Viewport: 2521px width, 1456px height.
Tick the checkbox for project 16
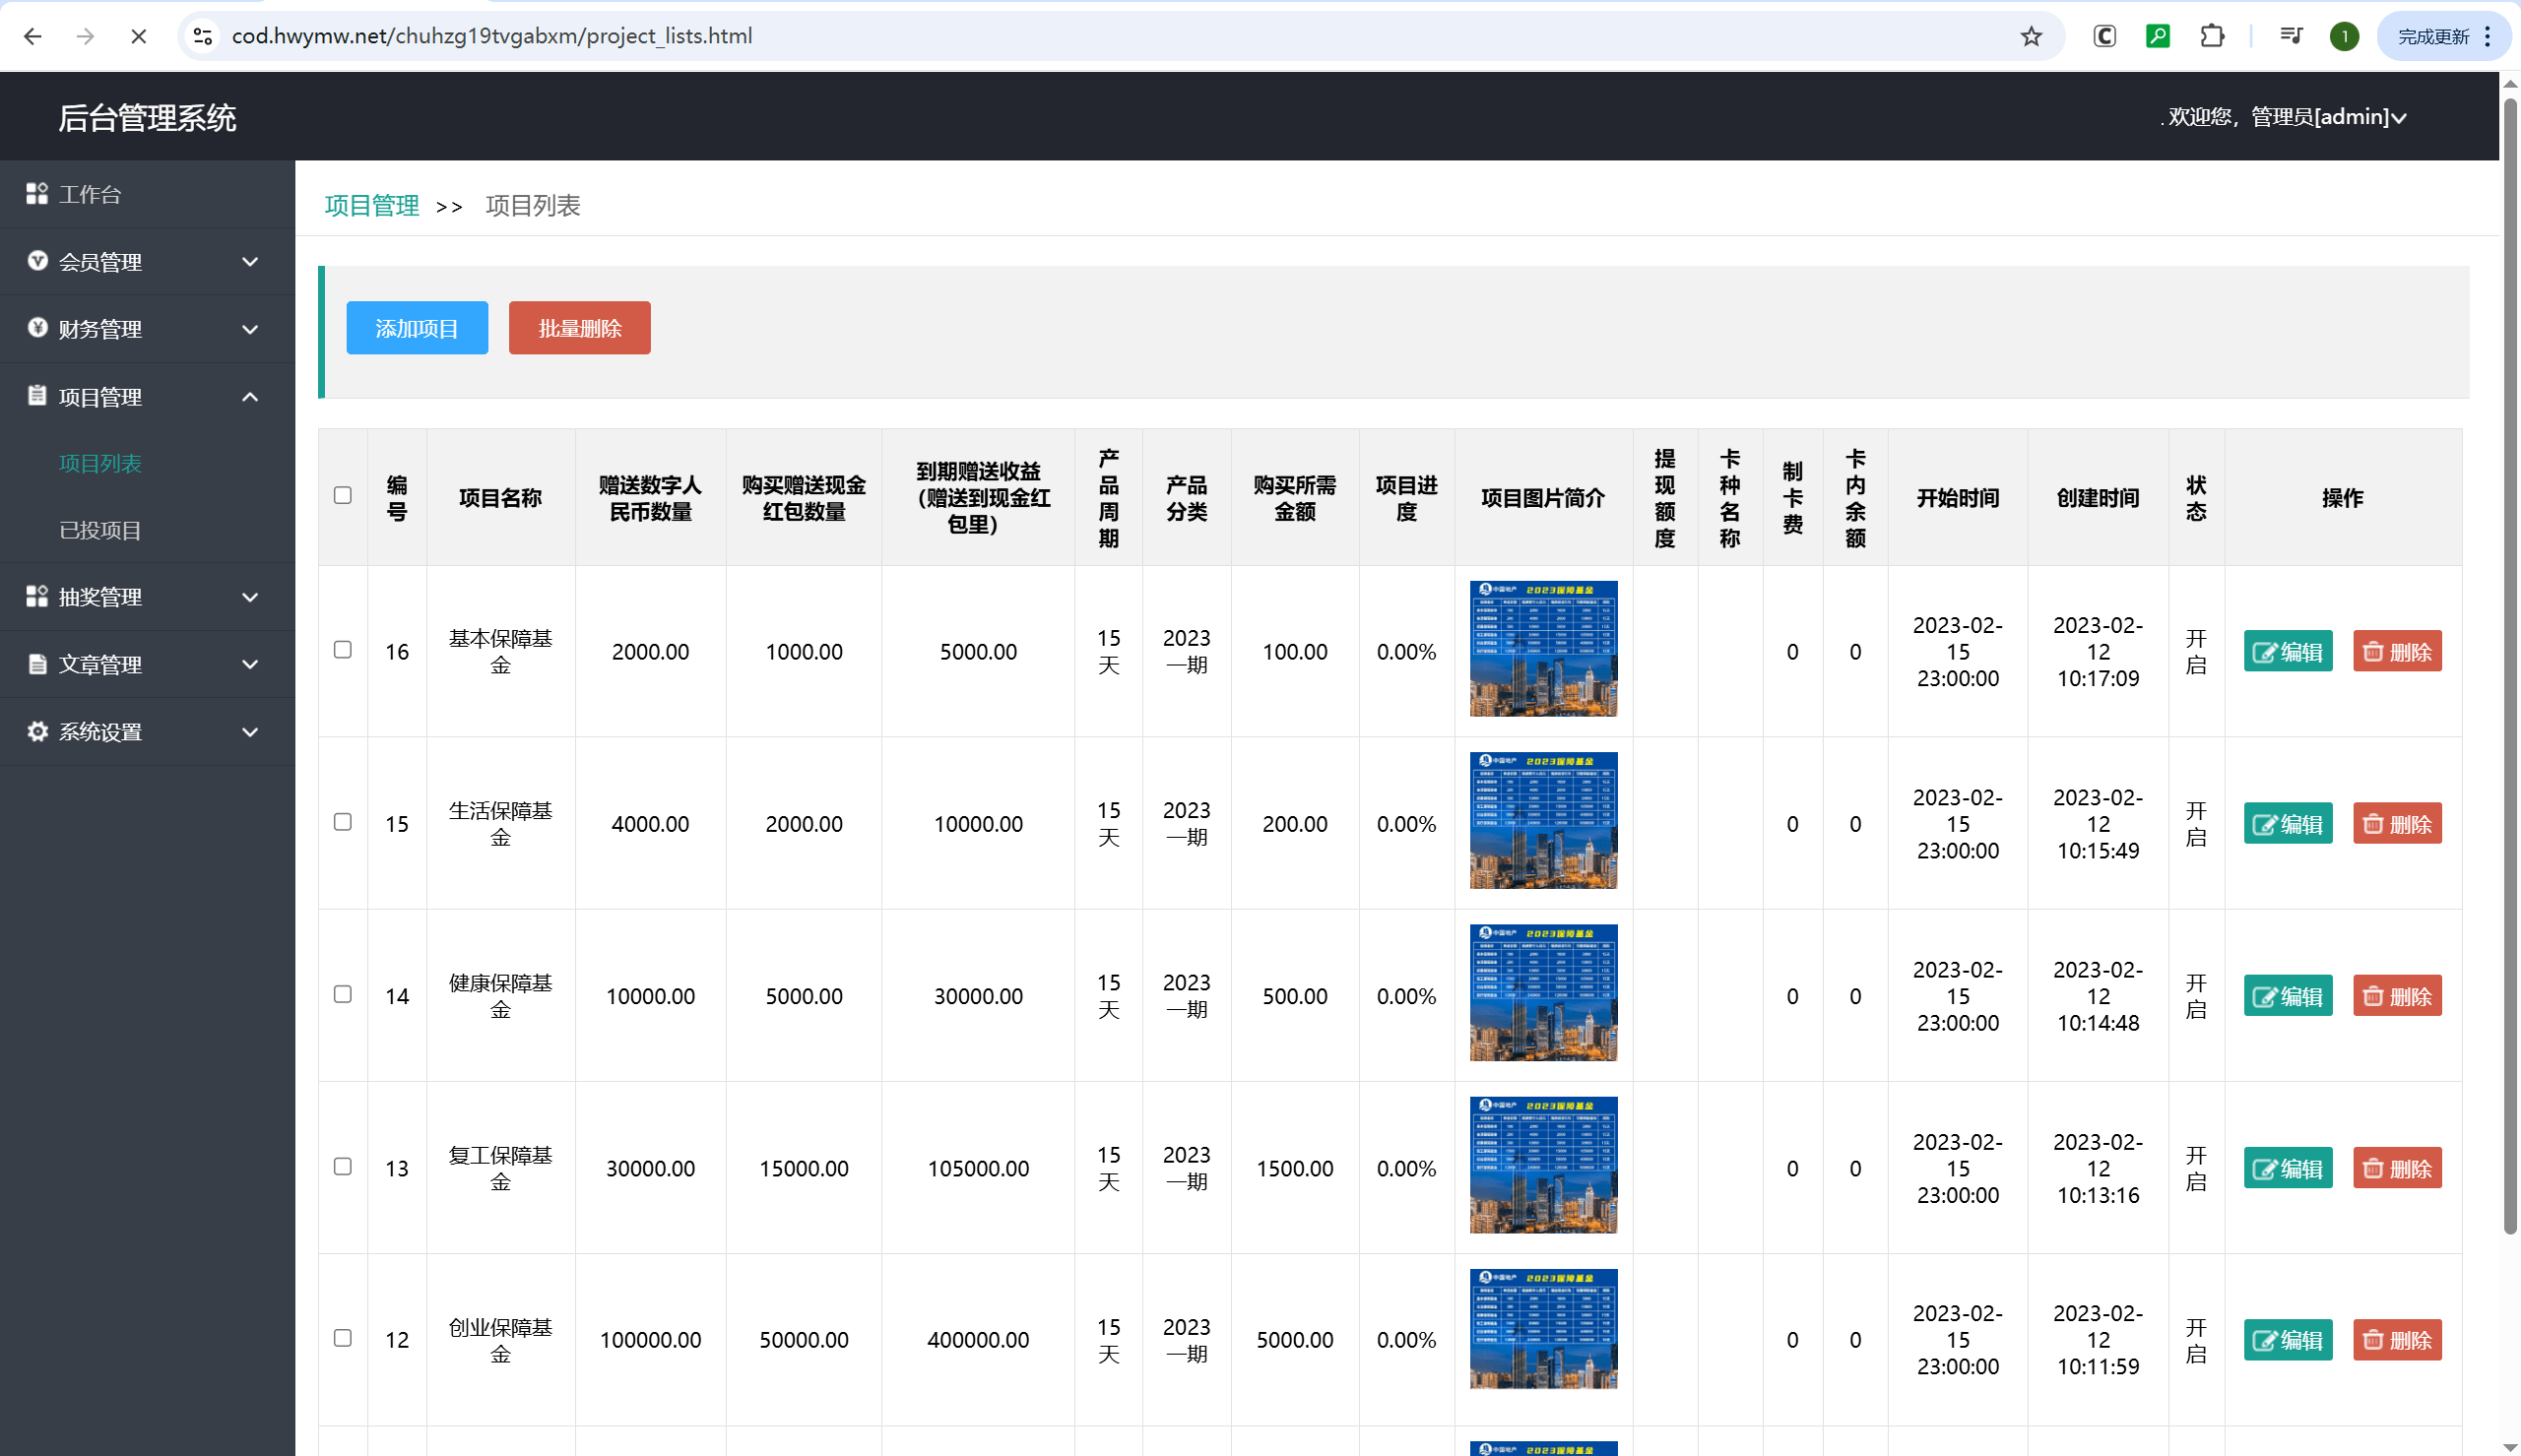pyautogui.click(x=343, y=650)
